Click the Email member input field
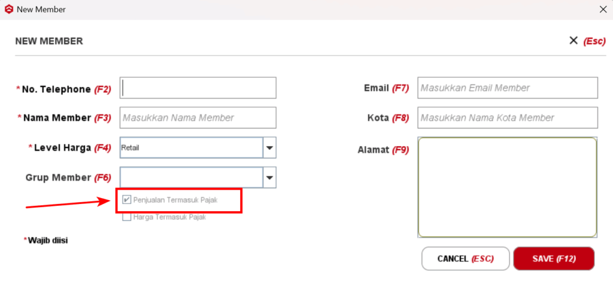Image resolution: width=613 pixels, height=289 pixels. pos(508,88)
